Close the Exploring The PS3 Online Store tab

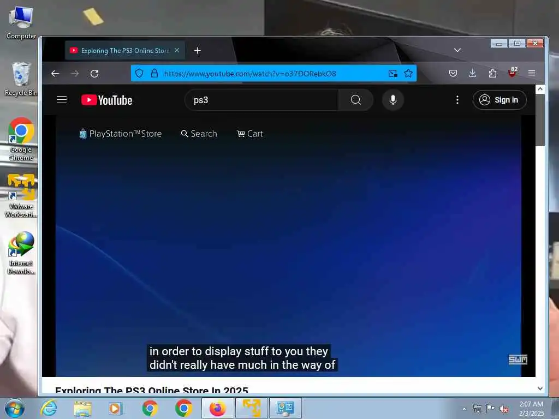(x=177, y=51)
